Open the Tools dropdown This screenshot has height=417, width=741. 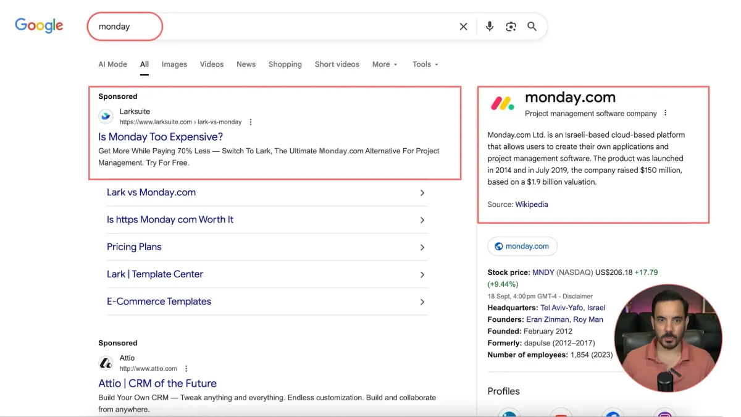(x=425, y=64)
